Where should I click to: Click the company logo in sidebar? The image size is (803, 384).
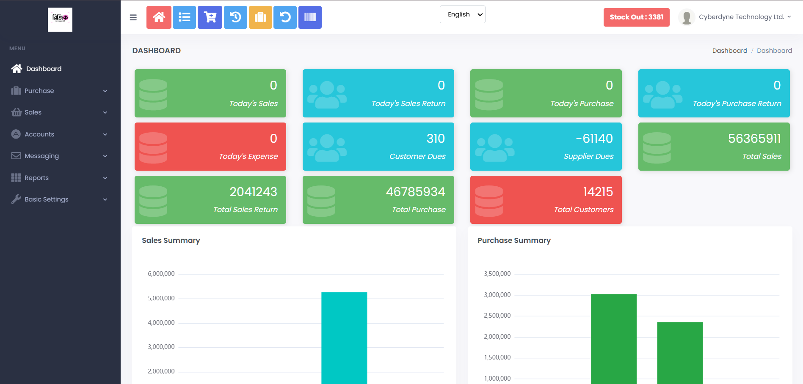pos(60,19)
